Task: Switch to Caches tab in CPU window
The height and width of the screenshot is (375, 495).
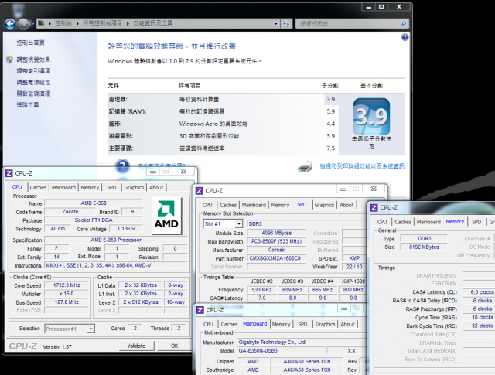Action: pyautogui.click(x=38, y=187)
